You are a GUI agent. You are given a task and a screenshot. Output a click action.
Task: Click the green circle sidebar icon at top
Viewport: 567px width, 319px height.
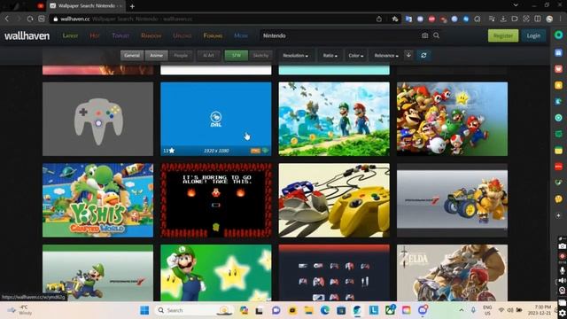point(559,35)
